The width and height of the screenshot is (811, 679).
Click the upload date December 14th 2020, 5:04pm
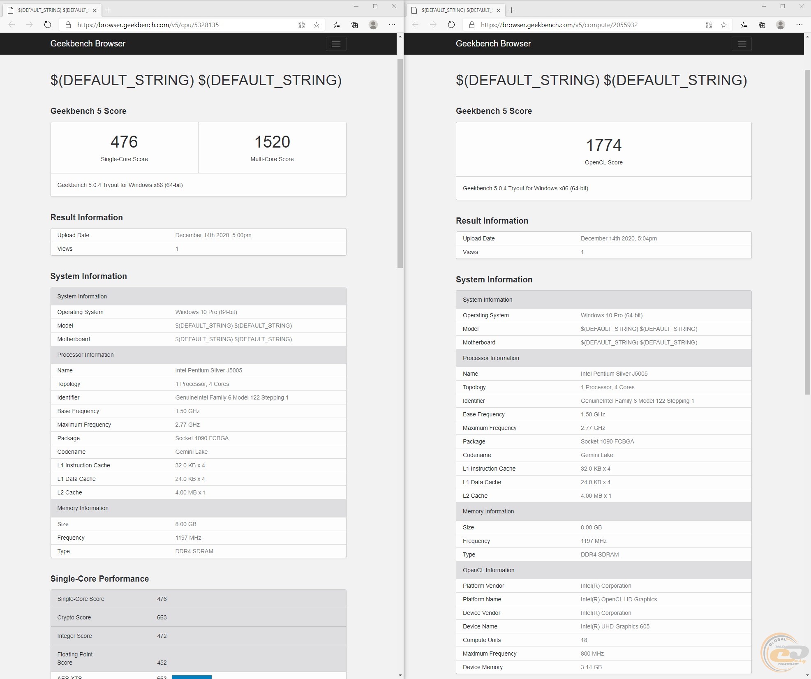coord(619,238)
